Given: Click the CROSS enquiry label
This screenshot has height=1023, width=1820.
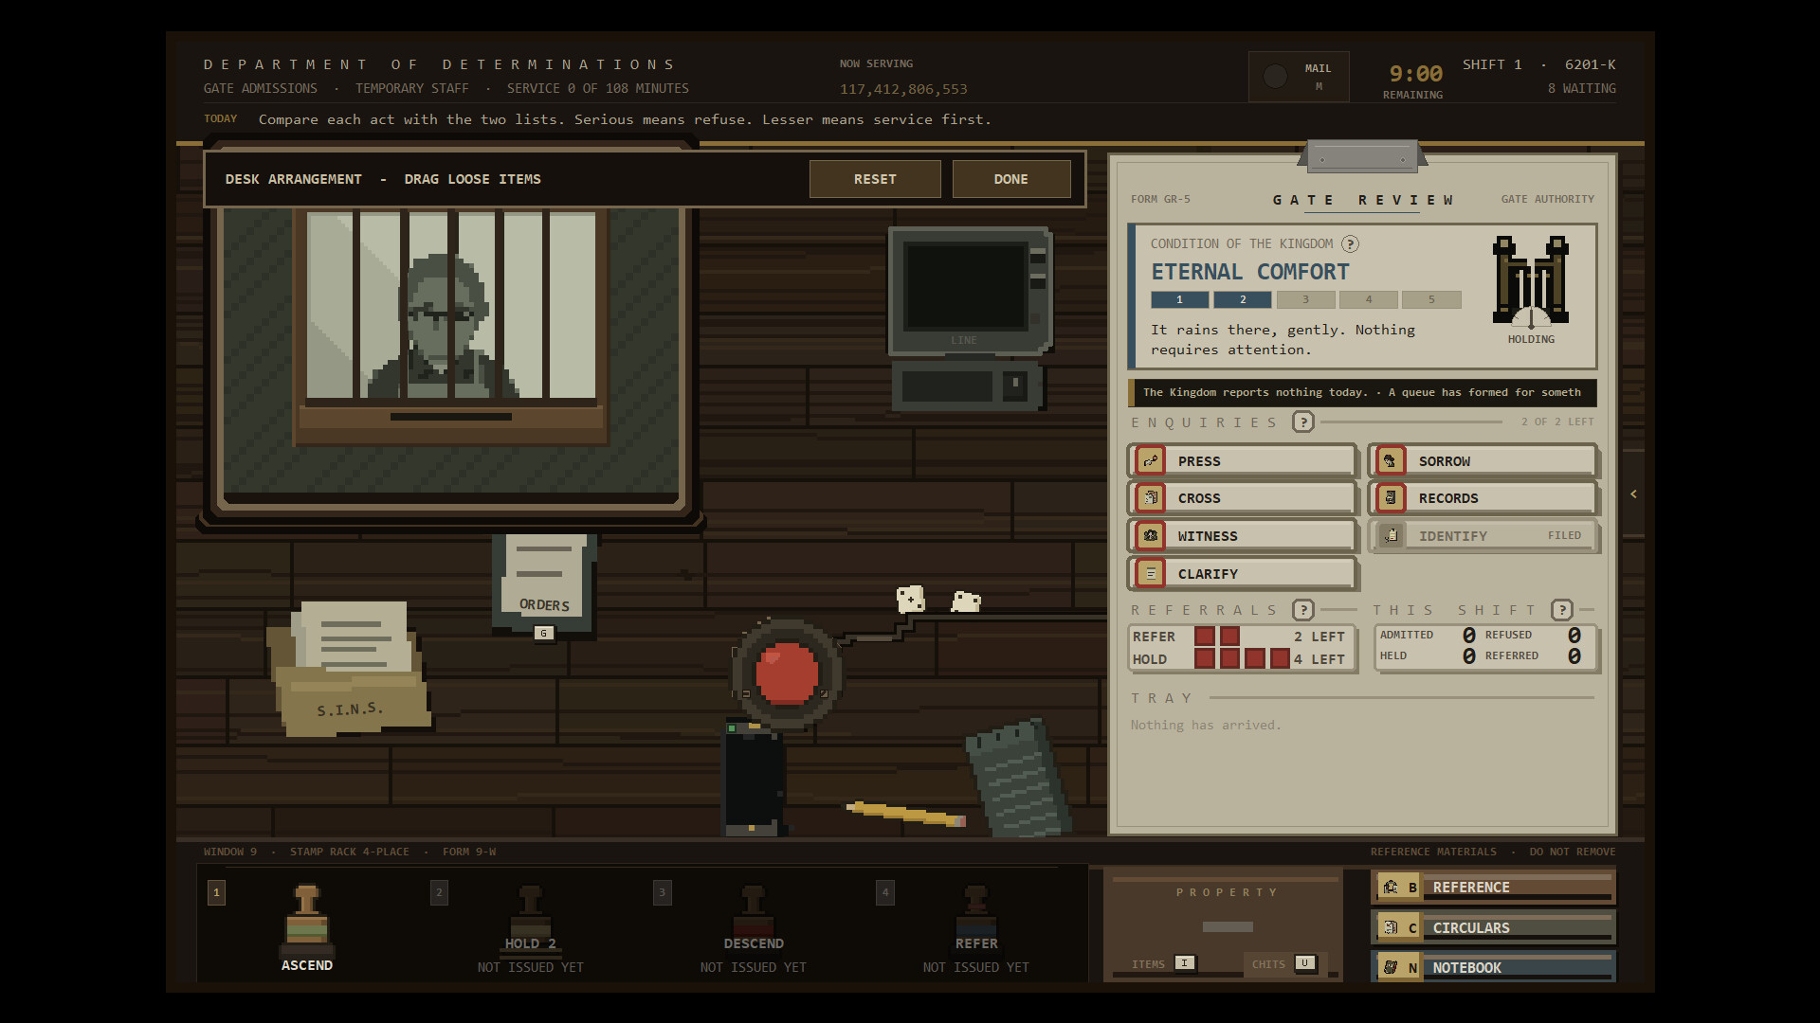Looking at the screenshot, I should pos(1199,498).
